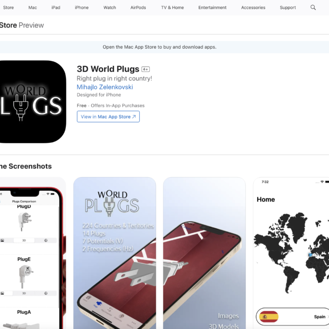Open the AirPods menu item
This screenshot has width=329, height=329.
(138, 8)
